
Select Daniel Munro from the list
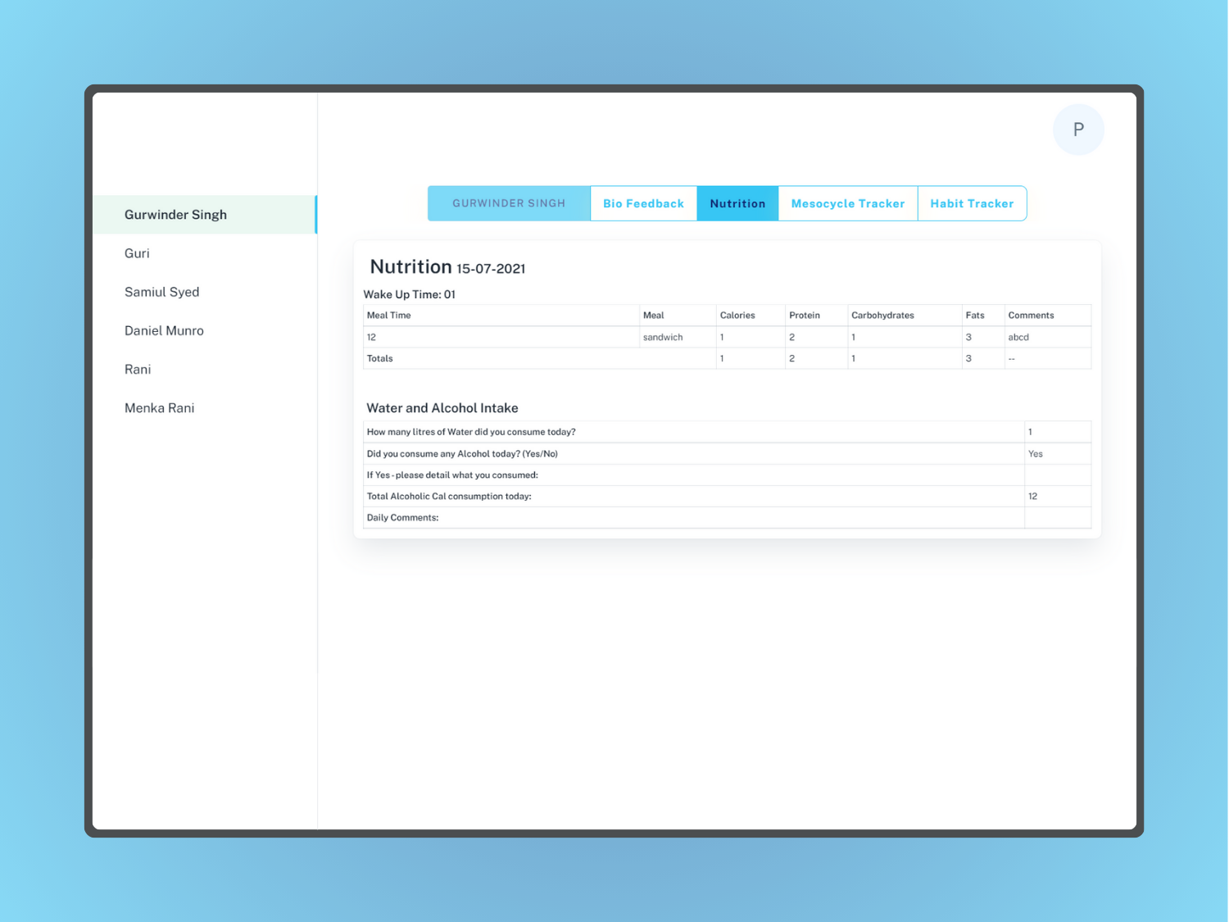click(164, 330)
